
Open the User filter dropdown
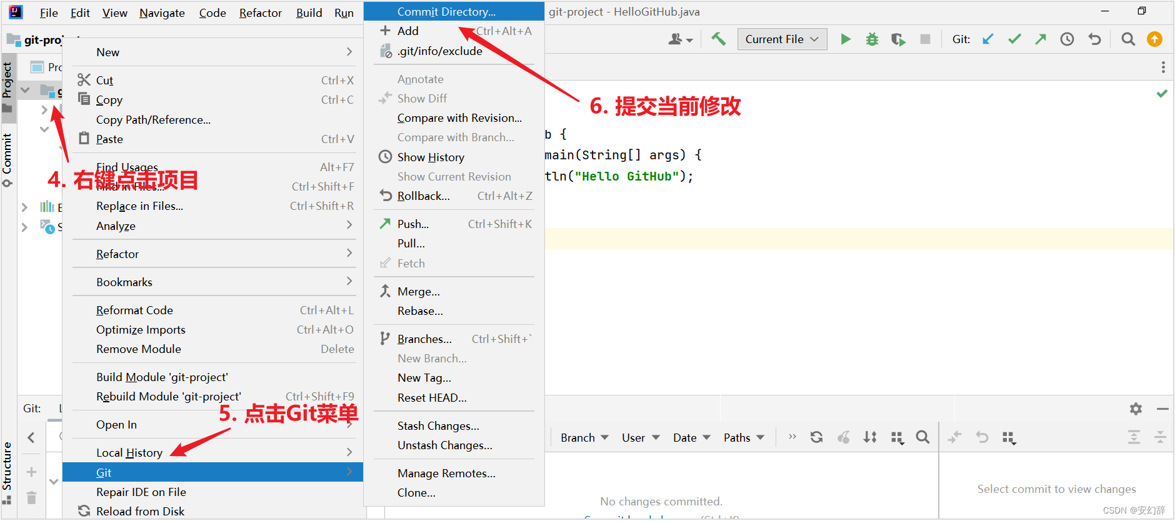641,438
